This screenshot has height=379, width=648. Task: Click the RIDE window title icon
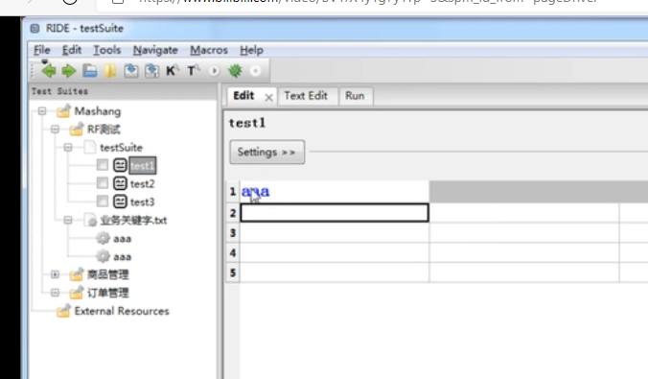35,28
